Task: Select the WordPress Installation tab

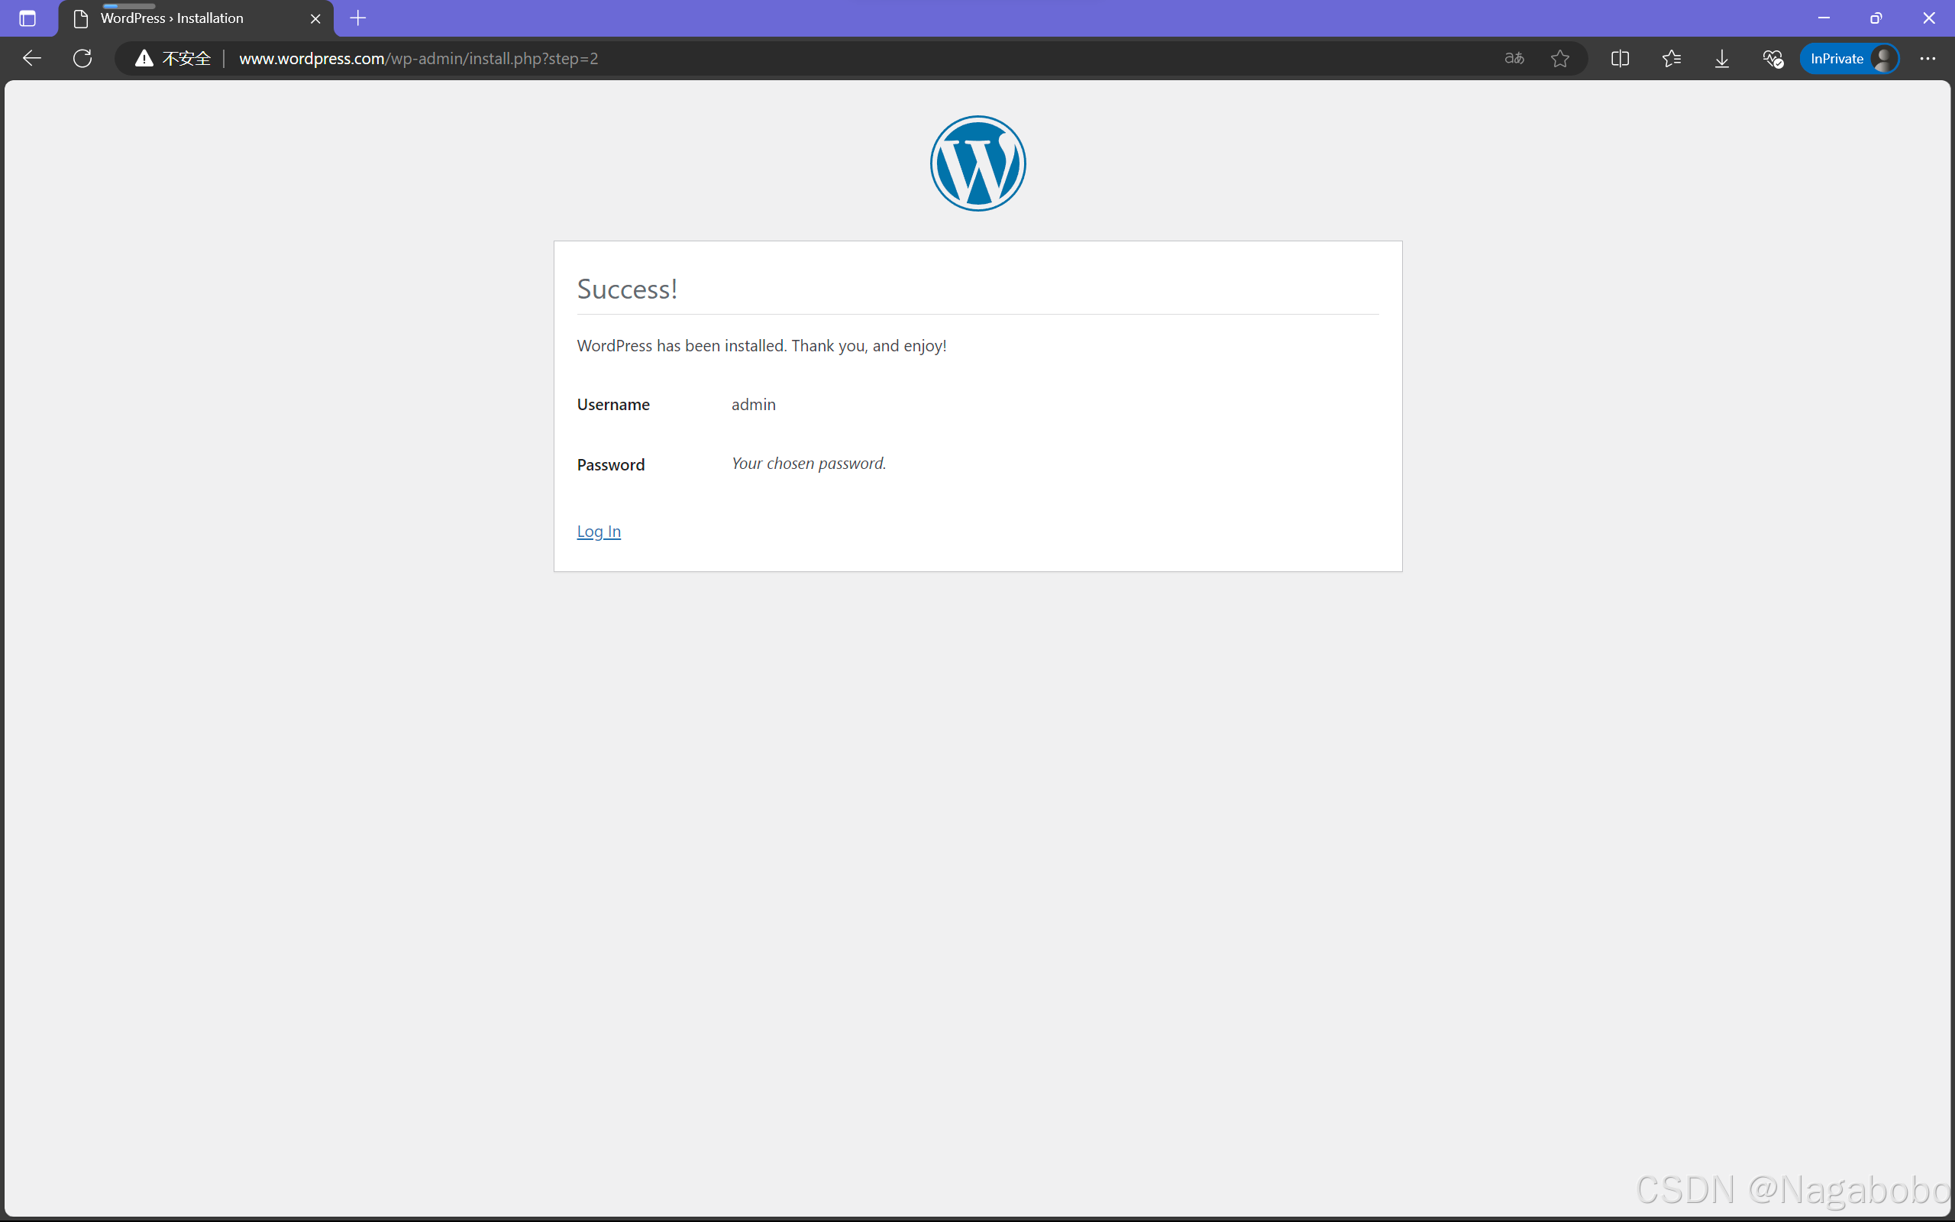Action: coord(171,18)
